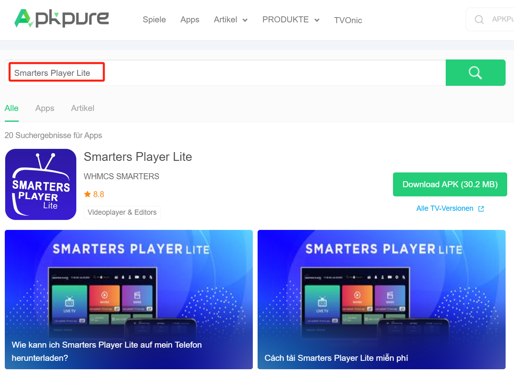Click the orange star rating icon
Viewport: 514px width, 374px height.
tap(87, 194)
